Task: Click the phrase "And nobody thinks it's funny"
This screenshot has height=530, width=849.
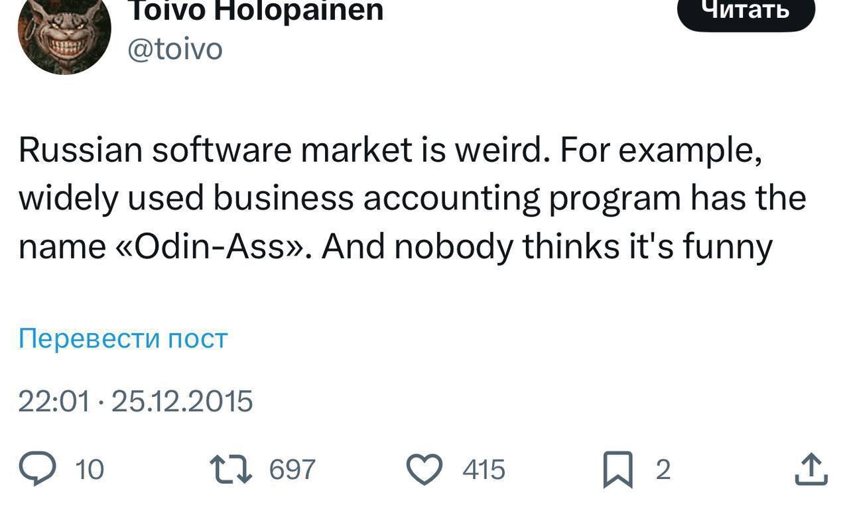Action: (548, 247)
